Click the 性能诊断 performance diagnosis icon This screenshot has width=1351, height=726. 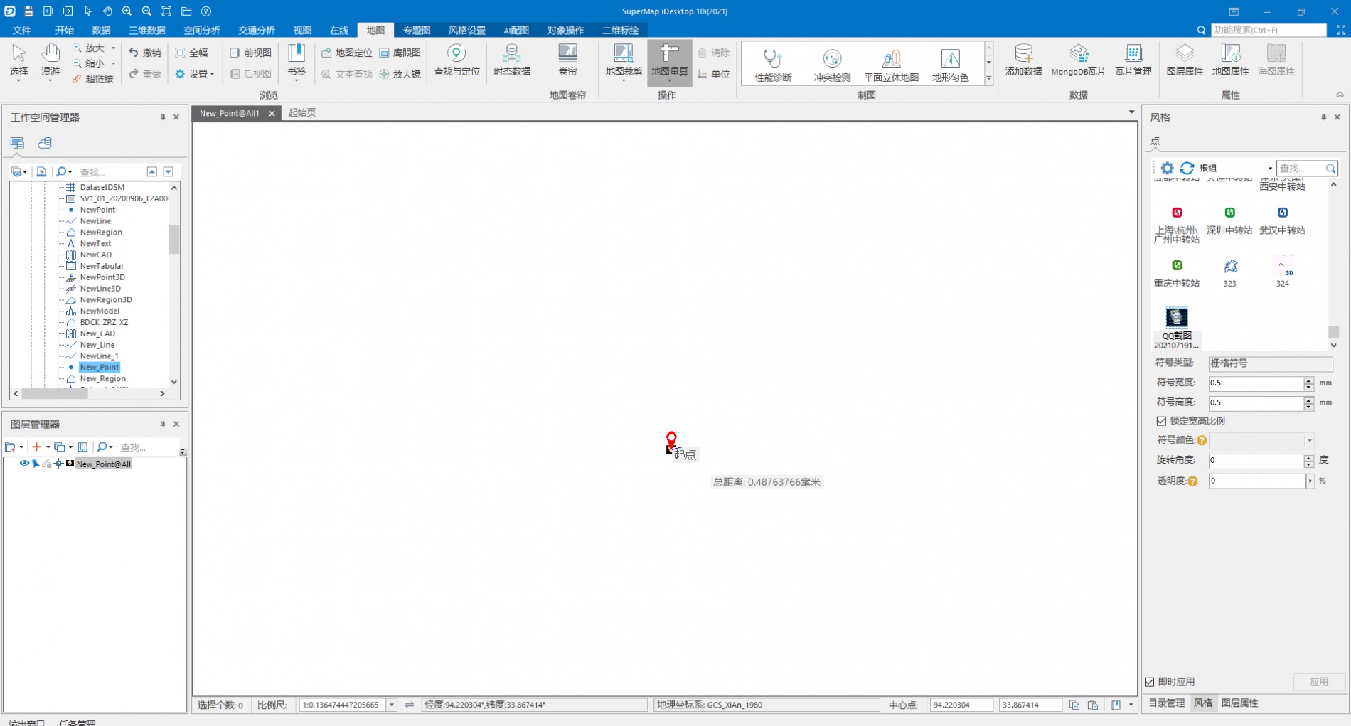click(773, 64)
